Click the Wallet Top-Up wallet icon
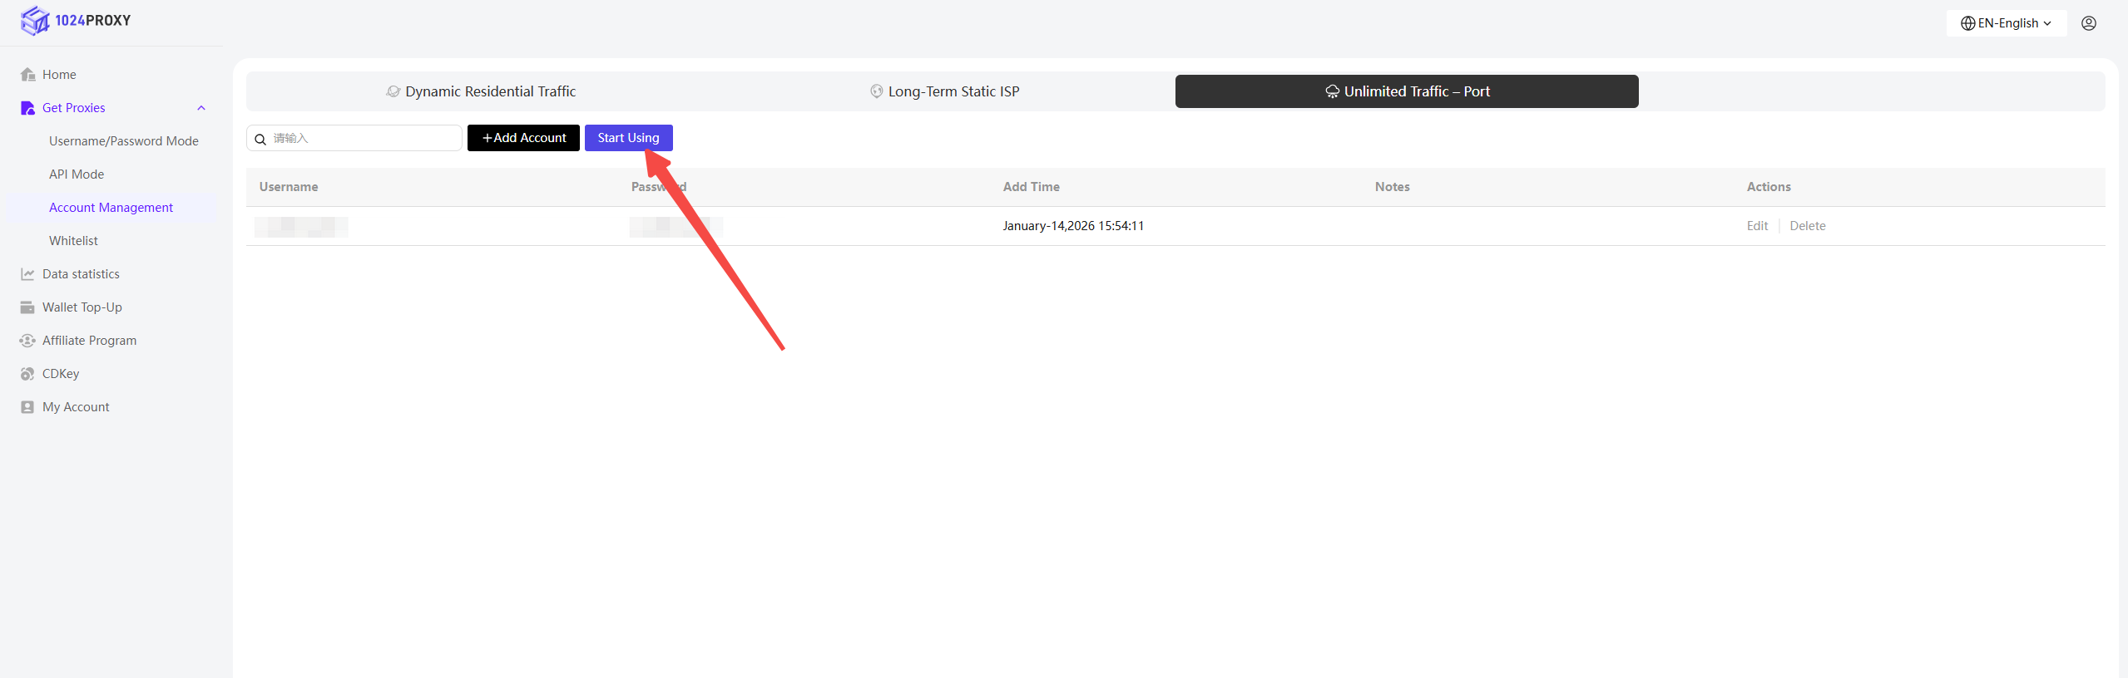This screenshot has width=2128, height=678. (x=27, y=307)
